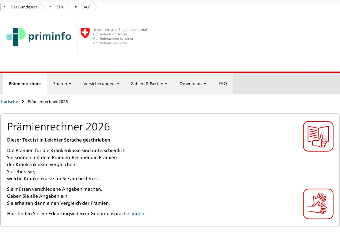Click the arrow before Der Bundesrat

(x=4, y=7)
